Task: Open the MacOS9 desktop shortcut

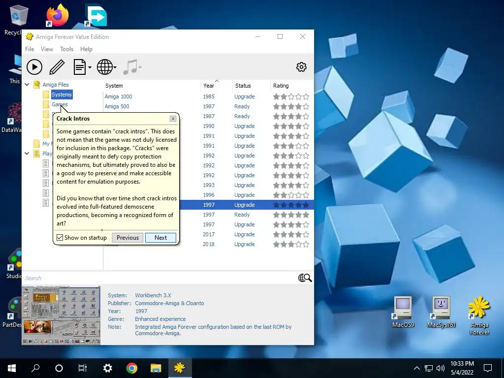Action: 403,312
